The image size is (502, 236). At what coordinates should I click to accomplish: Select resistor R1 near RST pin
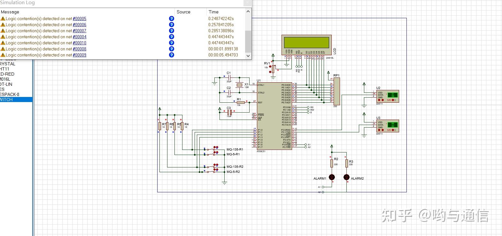click(241, 102)
